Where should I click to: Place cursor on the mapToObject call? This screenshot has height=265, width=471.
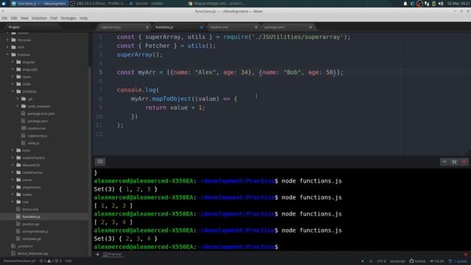point(171,99)
